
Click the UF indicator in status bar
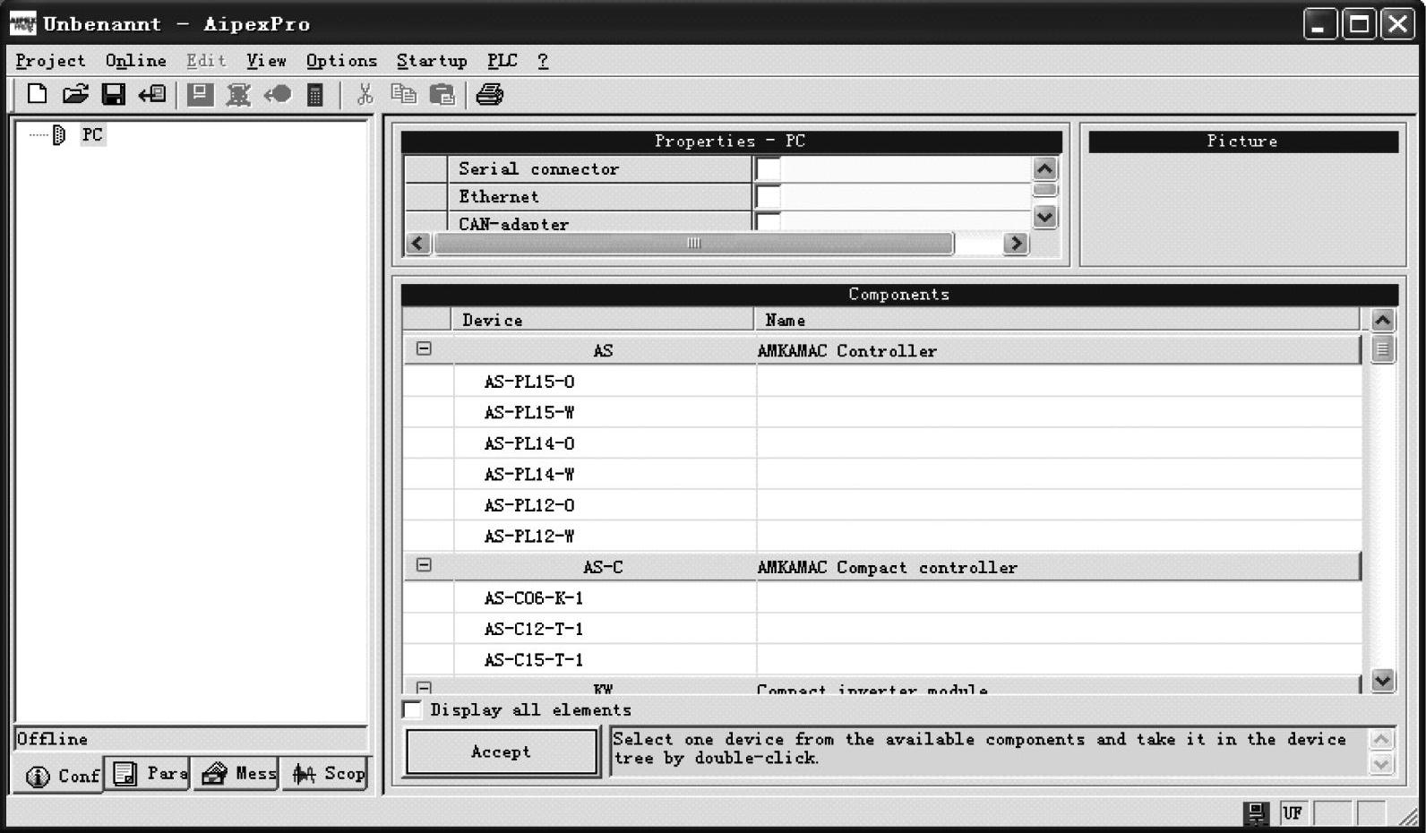coord(1293,813)
